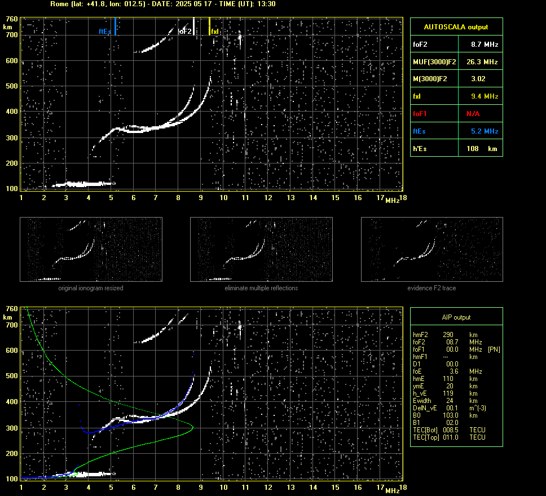546x496 pixels.
Task: Click the MUF(3000)F2 value 26.3 MHz
Action: pos(482,62)
